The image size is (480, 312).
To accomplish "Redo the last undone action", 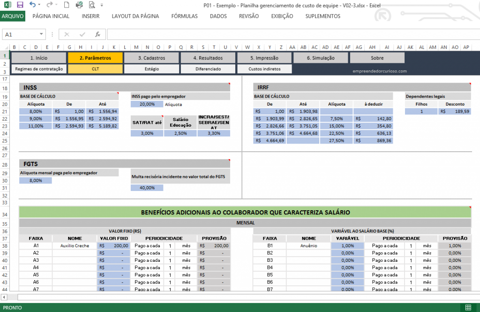I will [x=50, y=5].
